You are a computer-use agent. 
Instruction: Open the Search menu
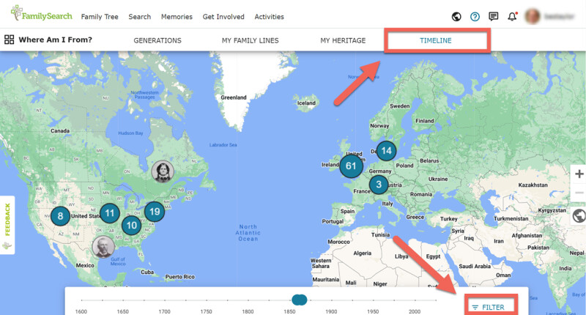point(140,17)
